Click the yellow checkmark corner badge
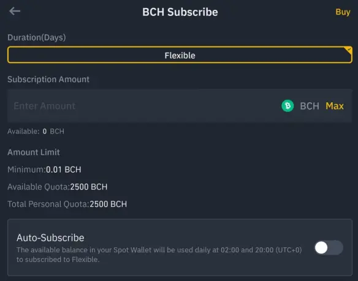This screenshot has width=358, height=281. click(348, 50)
